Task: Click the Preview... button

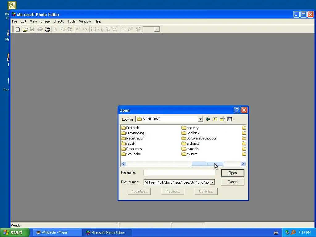Action: 173,191
